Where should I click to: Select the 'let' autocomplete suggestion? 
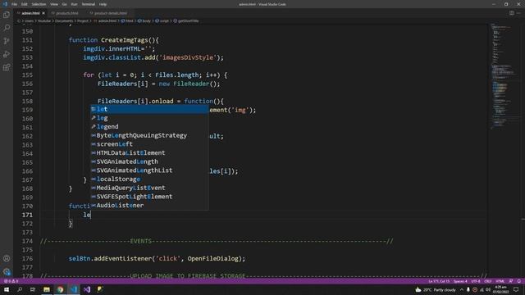point(149,109)
